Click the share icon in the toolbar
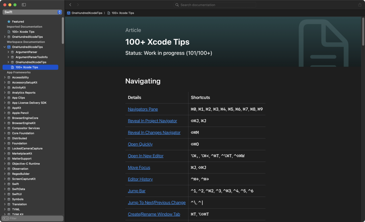The width and height of the screenshot is (365, 222). tap(360, 5)
